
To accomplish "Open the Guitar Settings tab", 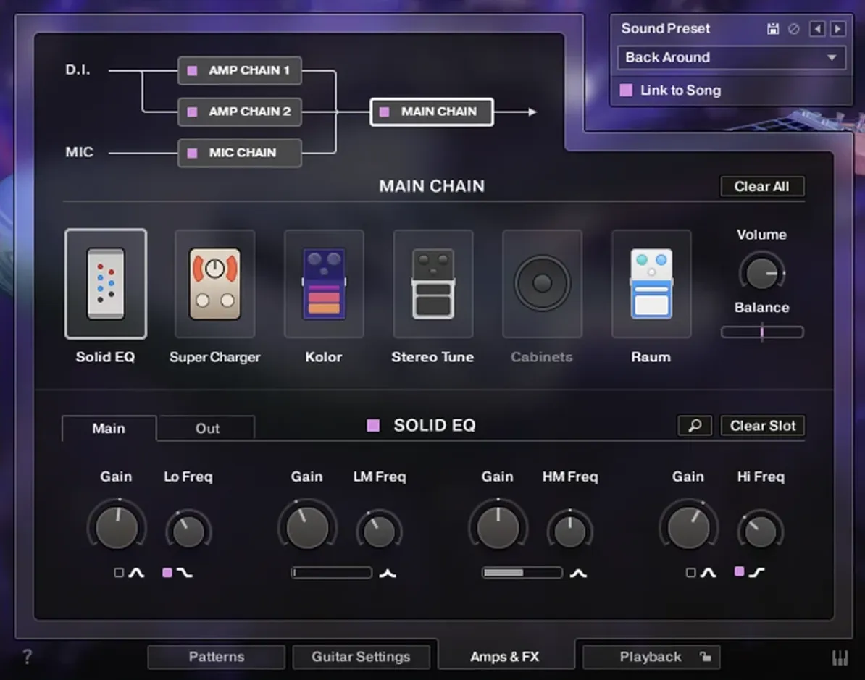I will click(x=361, y=657).
